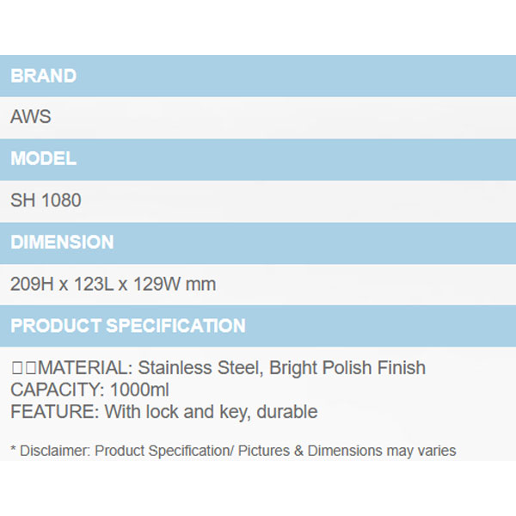This screenshot has width=516, height=516.
Task: Select the 1000ml capacity value
Action: pyautogui.click(x=136, y=390)
